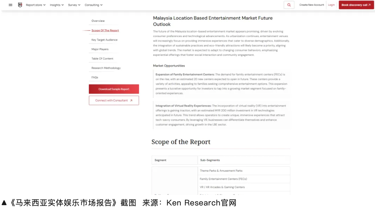Expand the Insights dropdown menu
This screenshot has width=375, height=211.
[57, 5]
